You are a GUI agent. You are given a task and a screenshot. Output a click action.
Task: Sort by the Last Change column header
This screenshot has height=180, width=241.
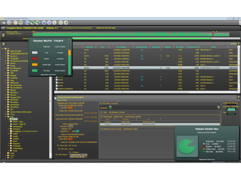click(121, 47)
